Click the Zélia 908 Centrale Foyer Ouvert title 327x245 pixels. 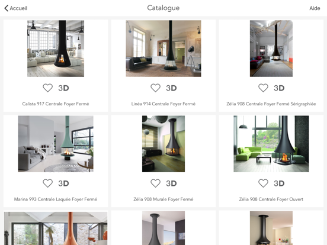(271, 199)
